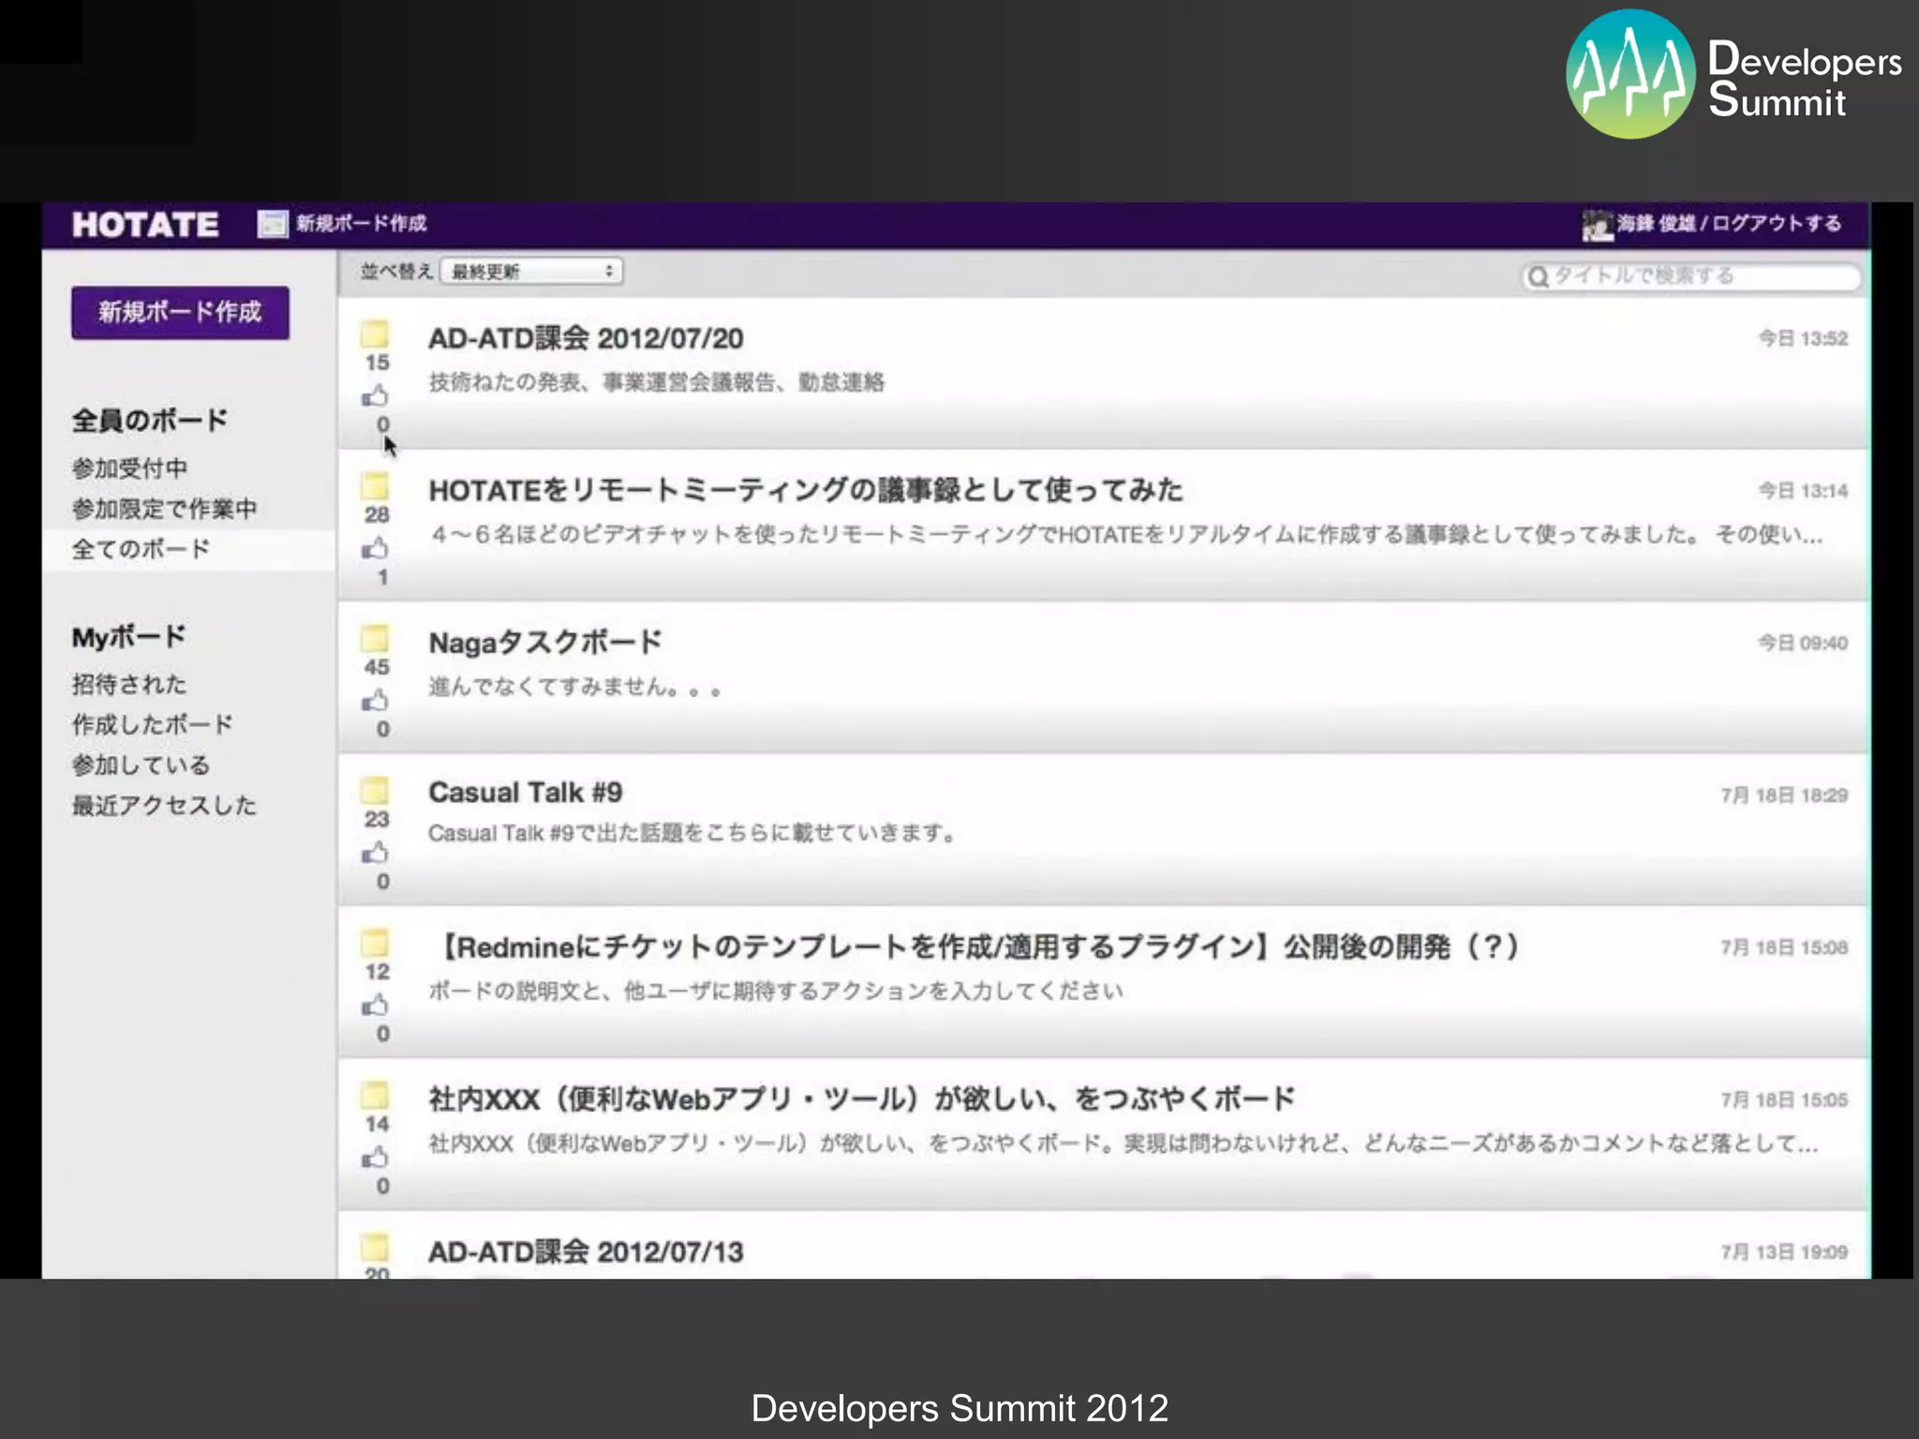The image size is (1919, 1439).
Task: Like the Redmineにチケットのテンプレート board
Action: 375,1005
